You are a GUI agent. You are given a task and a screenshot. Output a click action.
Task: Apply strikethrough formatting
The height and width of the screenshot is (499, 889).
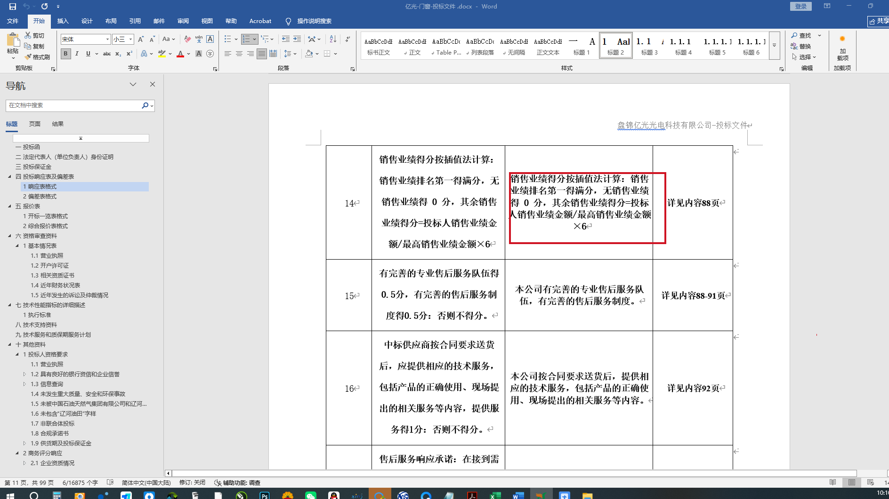(107, 54)
